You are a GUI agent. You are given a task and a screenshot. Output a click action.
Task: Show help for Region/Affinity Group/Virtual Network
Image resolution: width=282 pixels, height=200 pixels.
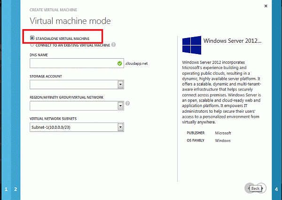(127, 103)
